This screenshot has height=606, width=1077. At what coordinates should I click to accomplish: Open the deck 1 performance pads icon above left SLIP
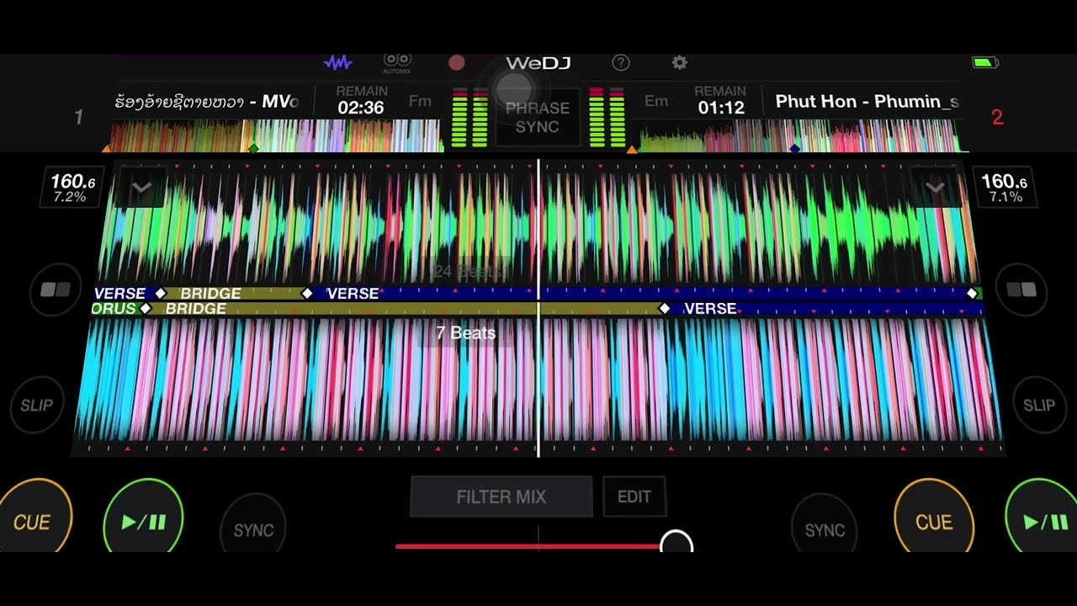click(56, 290)
